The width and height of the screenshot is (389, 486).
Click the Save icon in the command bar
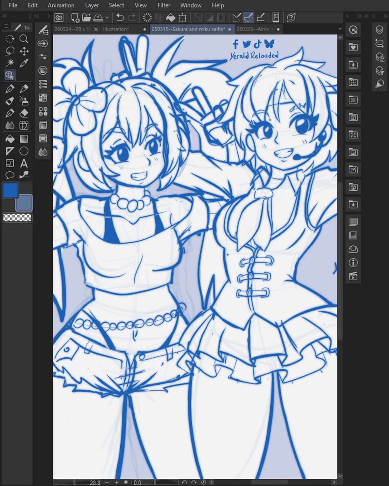[98, 17]
